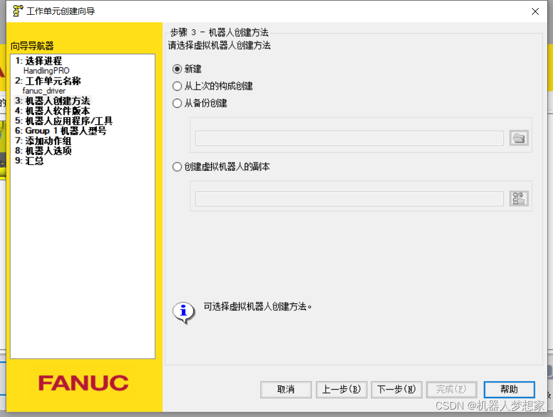
Task: Click the backup path input field
Action: [349, 138]
